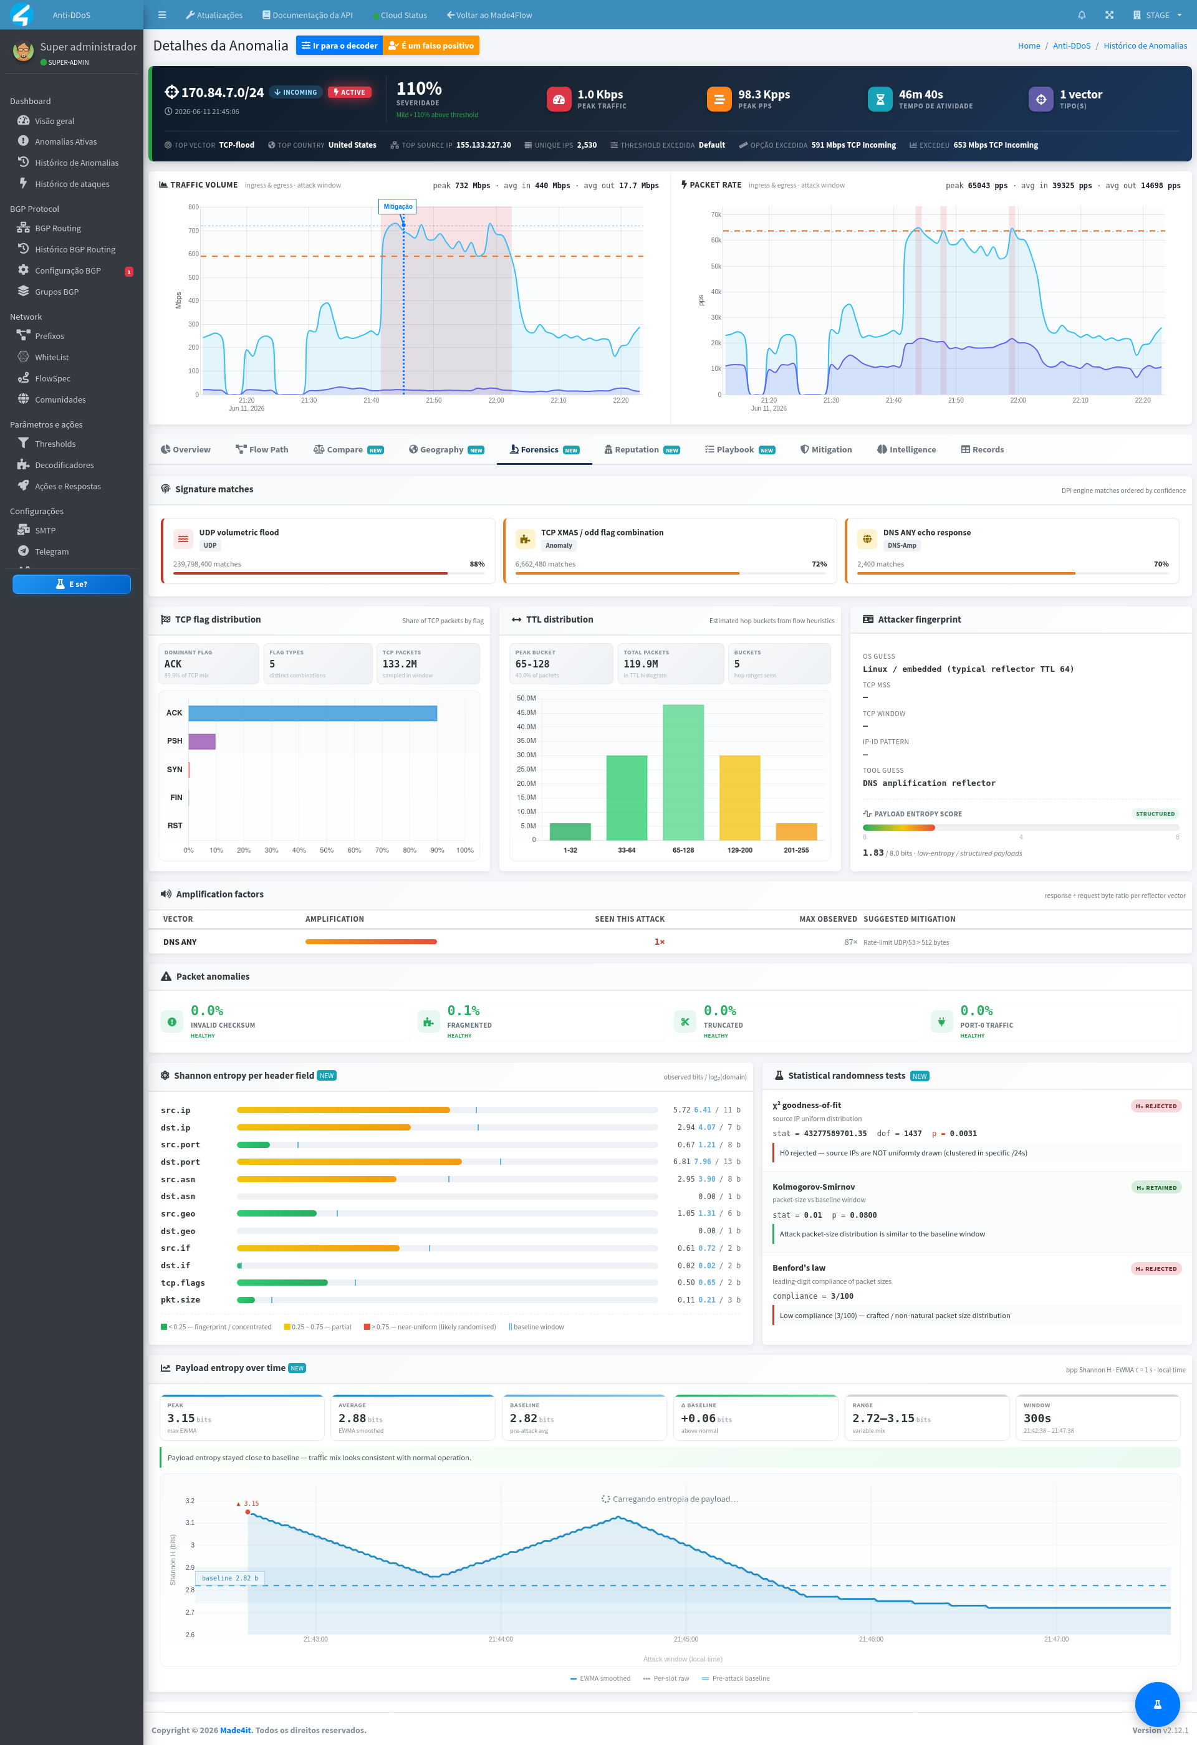
Task: Click Telegram sidebar icon
Action: [23, 551]
